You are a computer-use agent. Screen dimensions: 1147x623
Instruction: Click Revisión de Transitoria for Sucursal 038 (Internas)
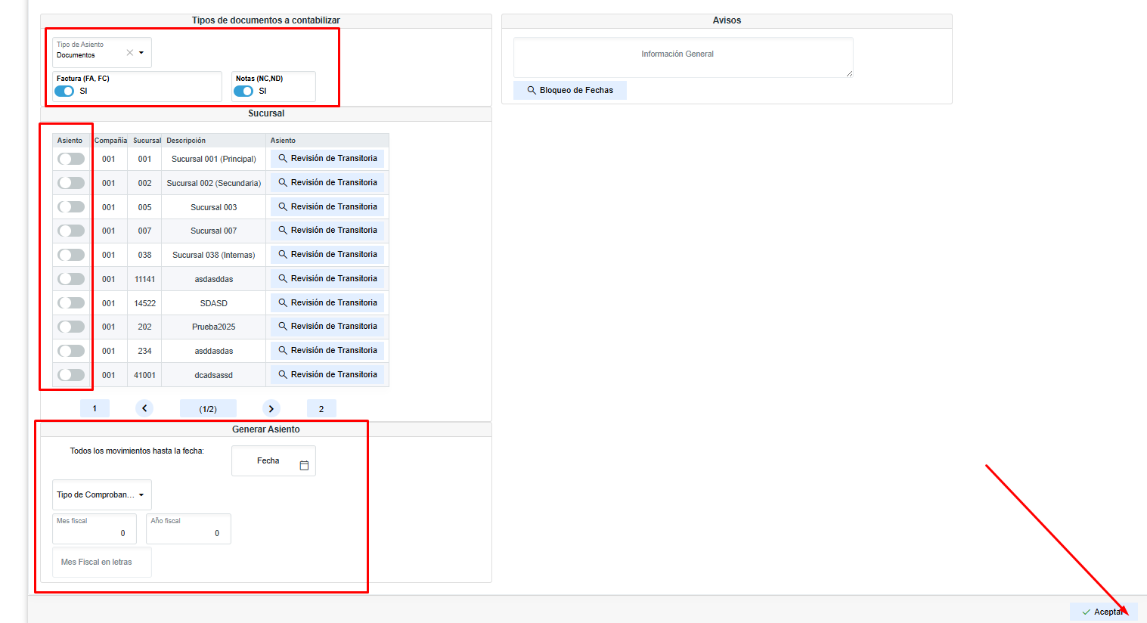coord(327,255)
